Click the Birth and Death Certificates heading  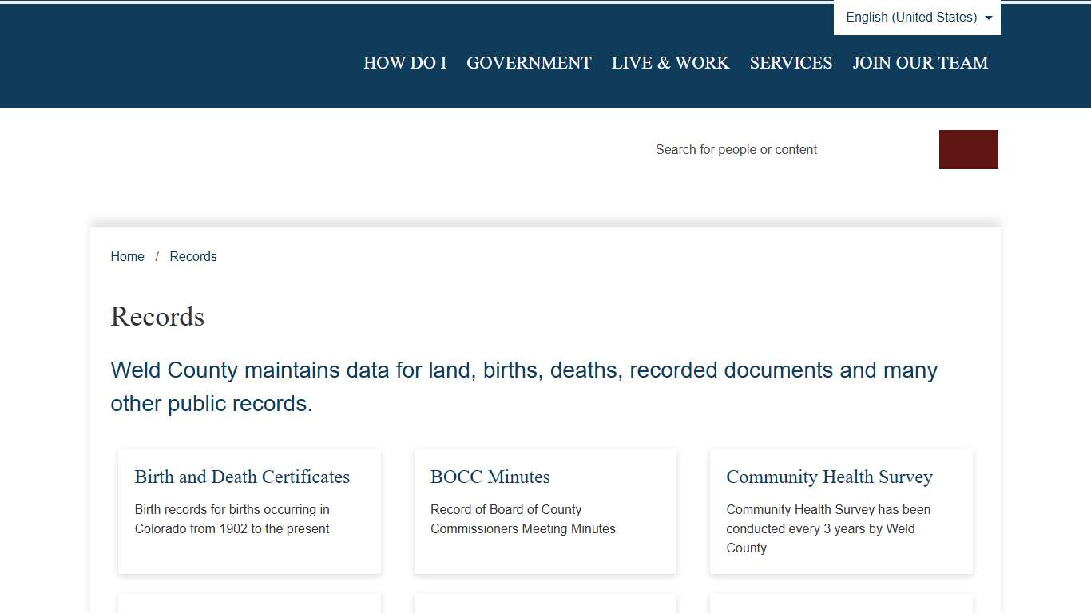pyautogui.click(x=242, y=477)
